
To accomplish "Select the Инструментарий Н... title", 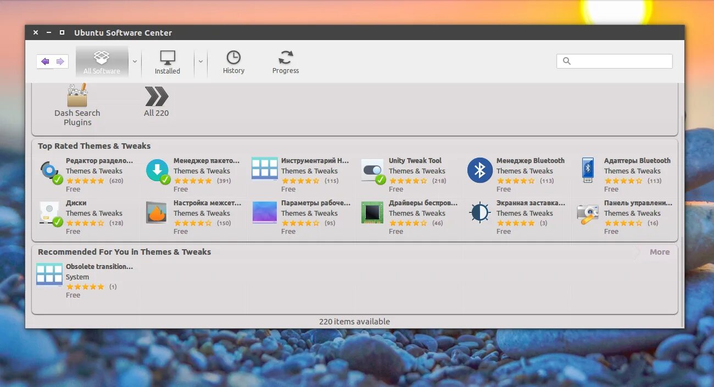I will click(315, 161).
